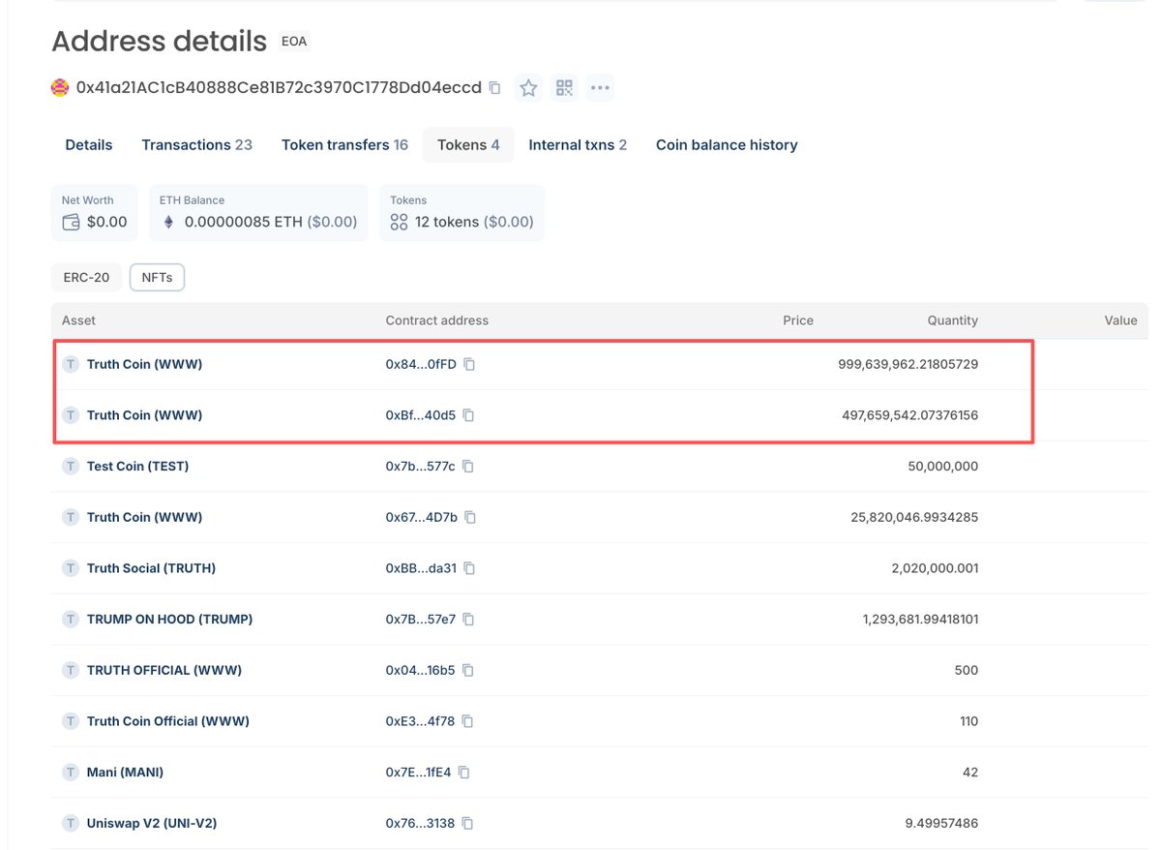Click token icon of Mani (MANI)

tap(71, 773)
